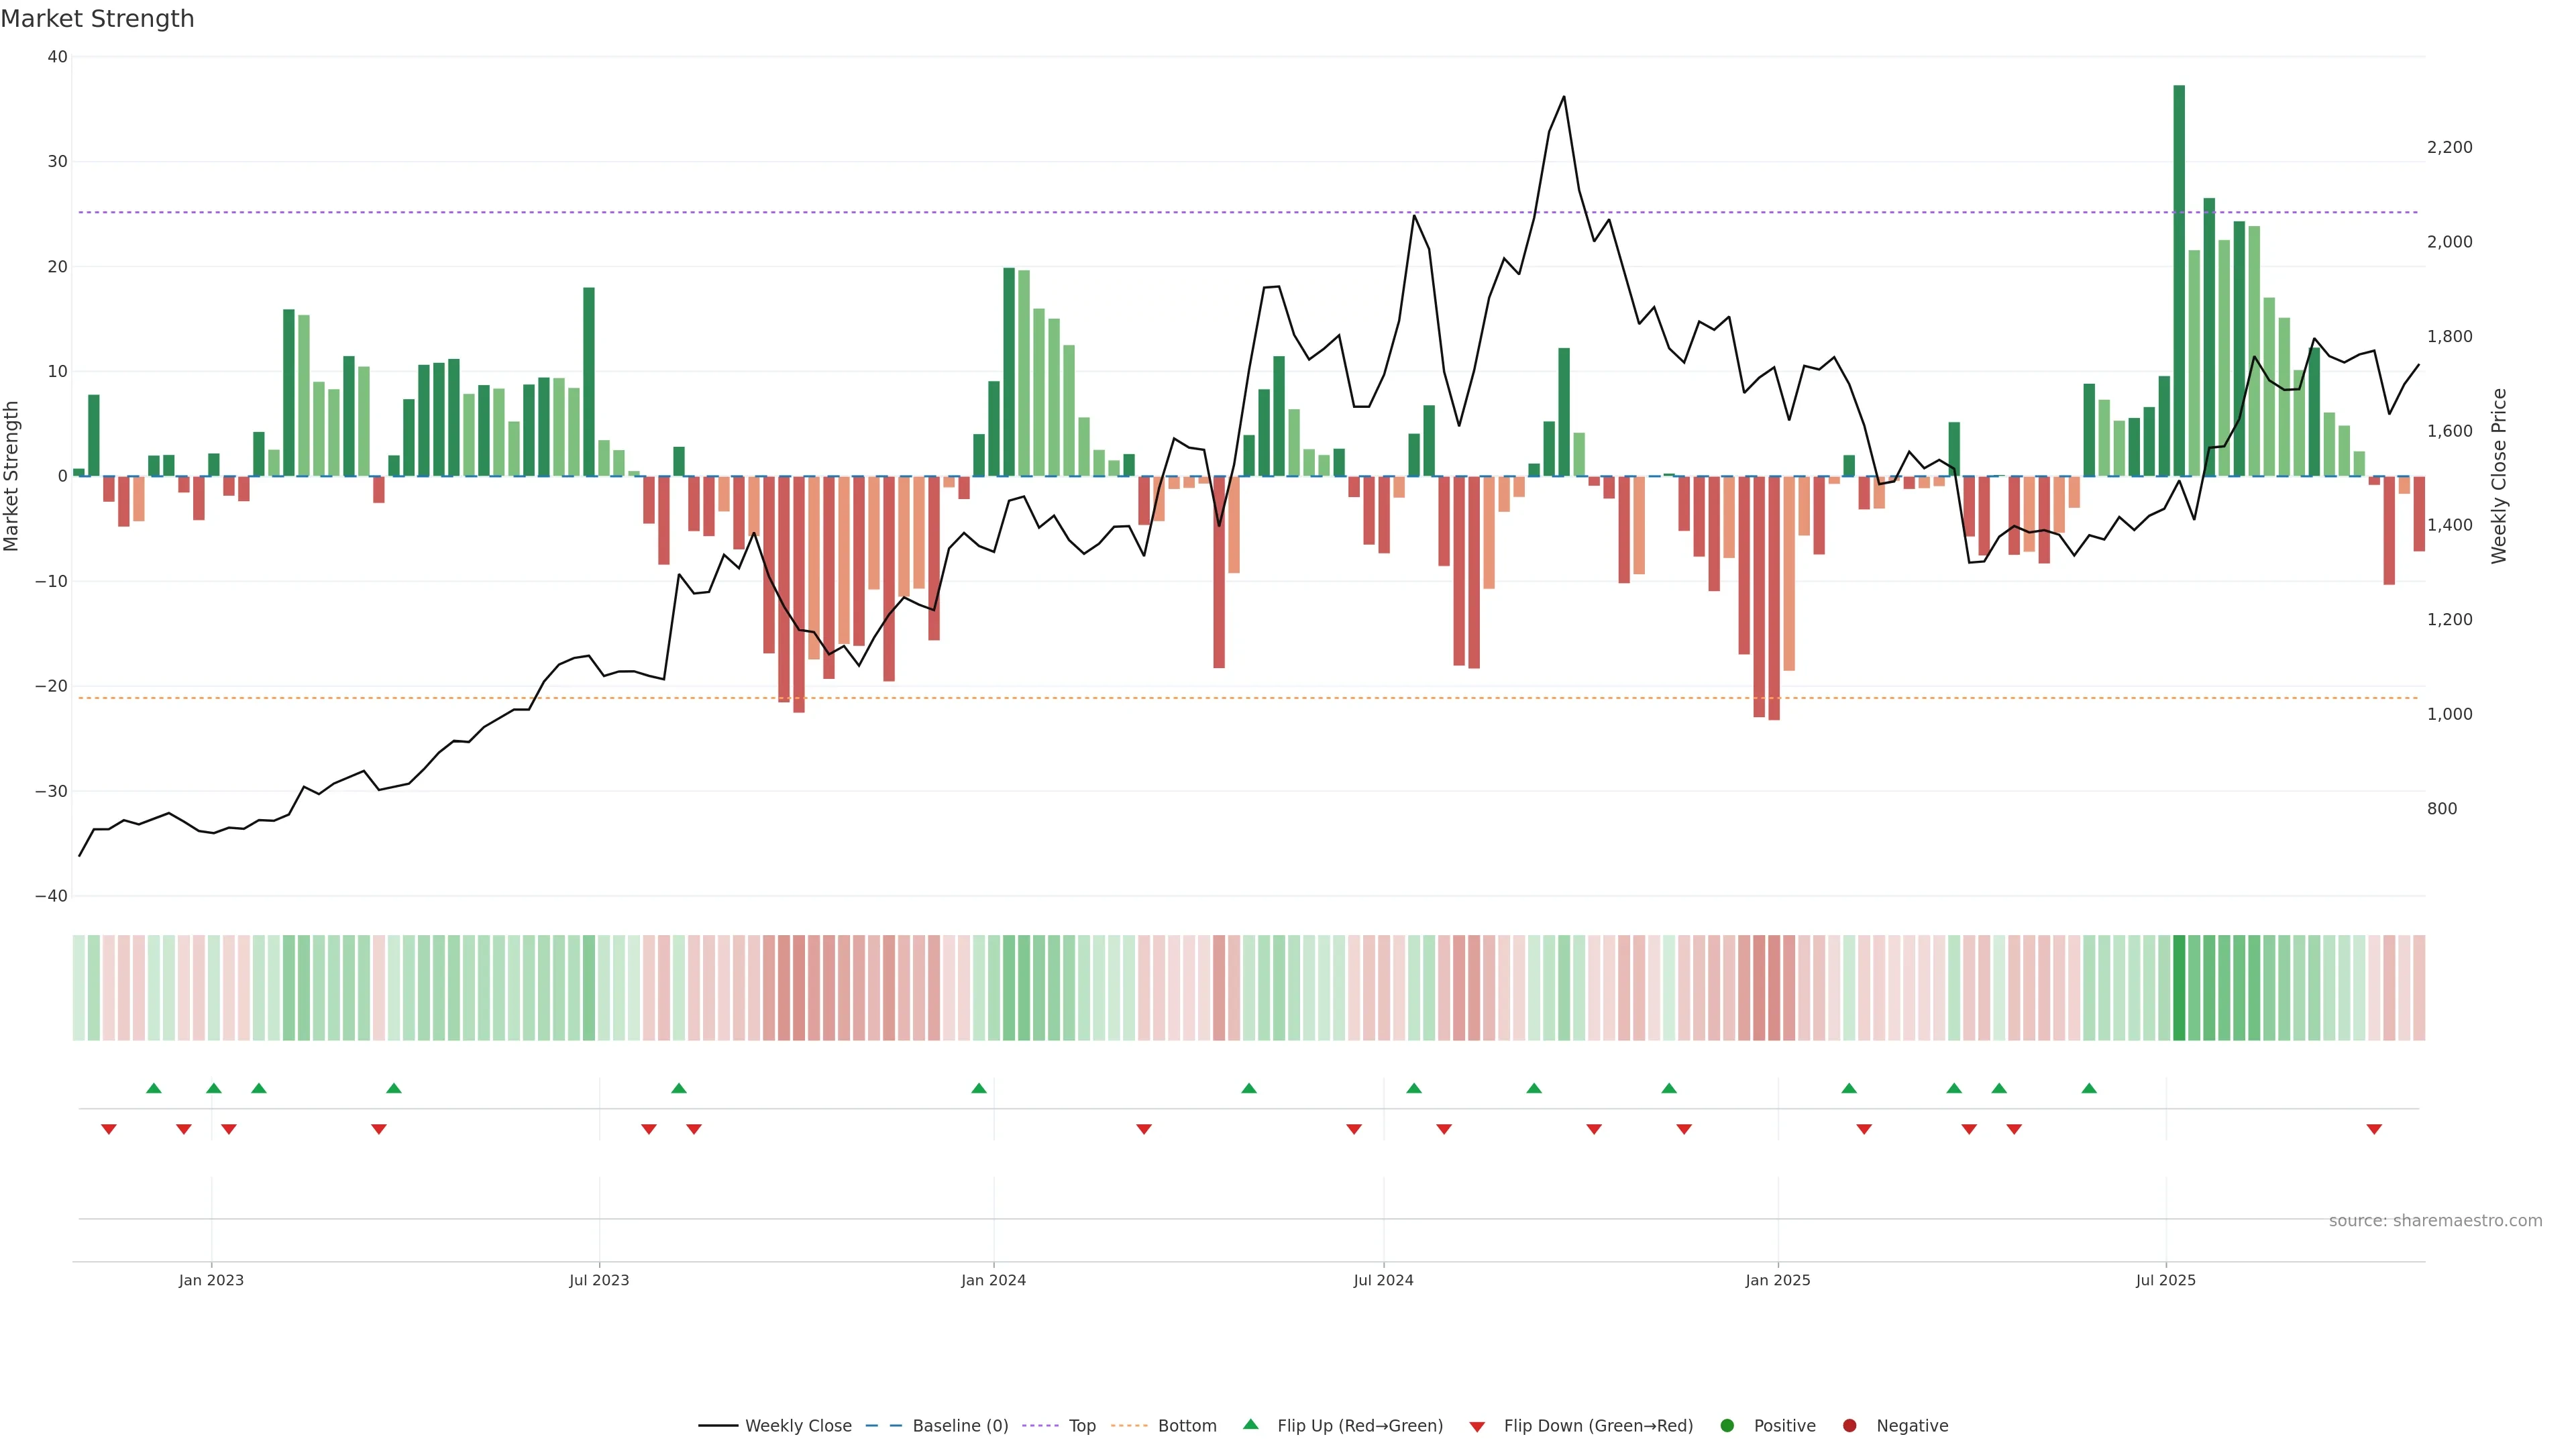
Task: Click the Jul 2023 x-axis label
Action: [599, 1280]
